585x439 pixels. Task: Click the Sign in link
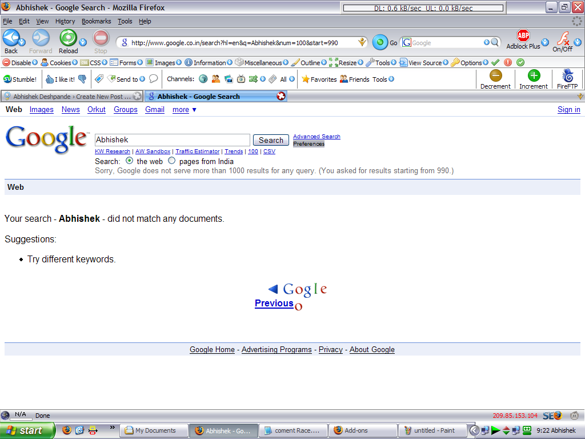click(x=569, y=110)
